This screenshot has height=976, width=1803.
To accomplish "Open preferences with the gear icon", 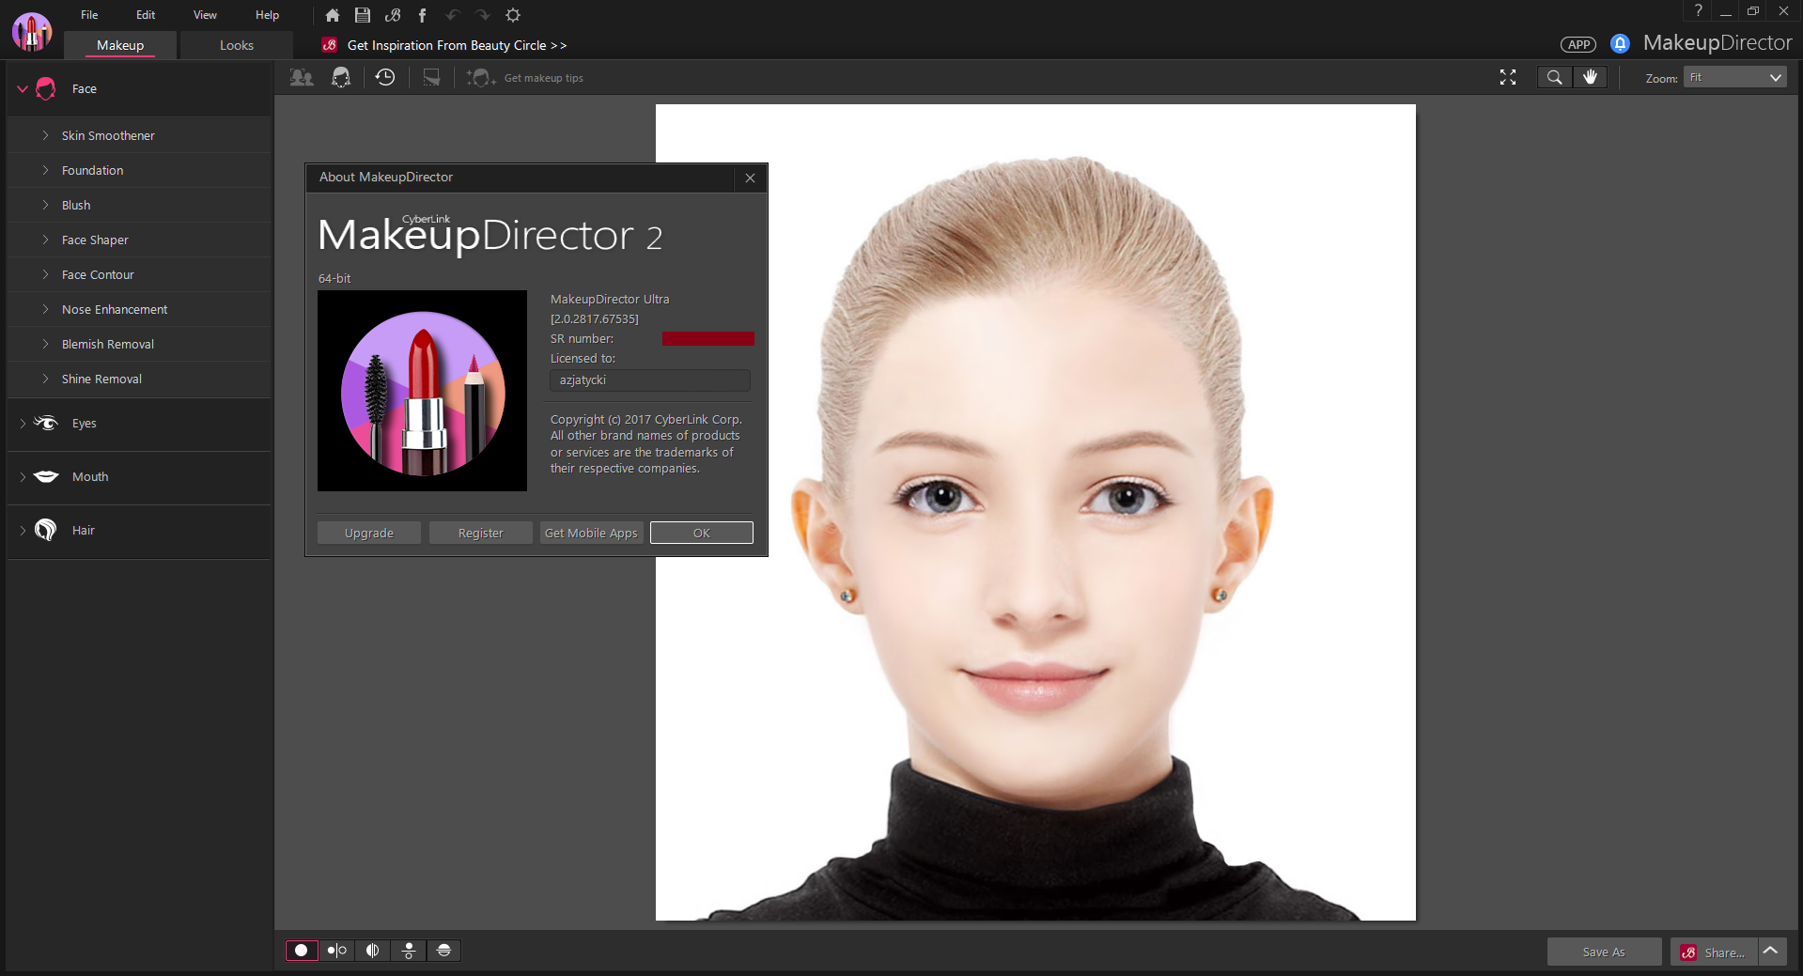I will point(513,15).
